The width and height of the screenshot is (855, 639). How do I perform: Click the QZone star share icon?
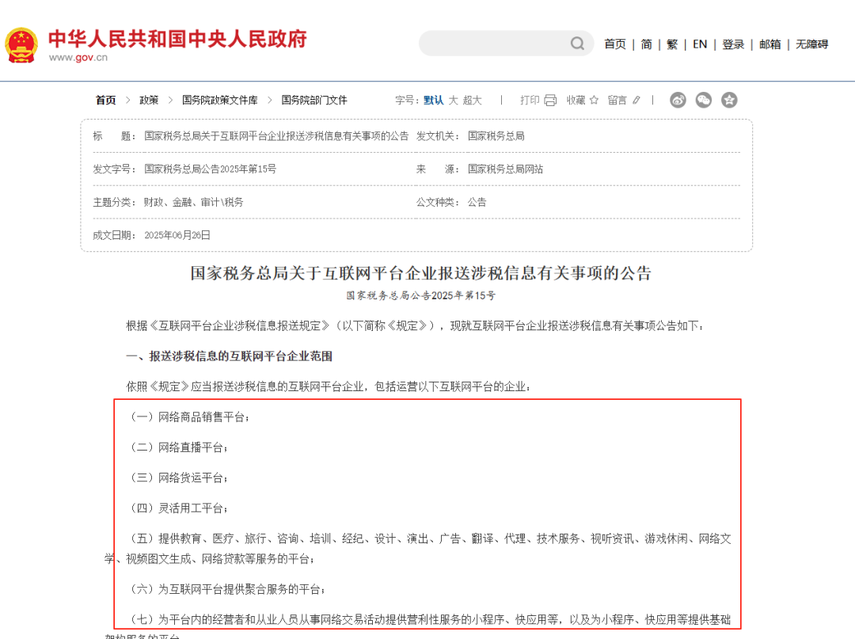(729, 100)
